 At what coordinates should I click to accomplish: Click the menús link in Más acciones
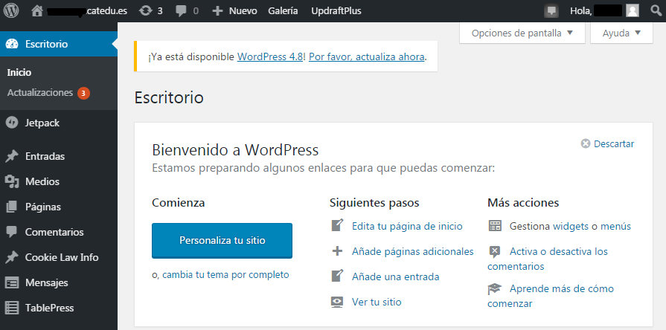click(x=615, y=226)
